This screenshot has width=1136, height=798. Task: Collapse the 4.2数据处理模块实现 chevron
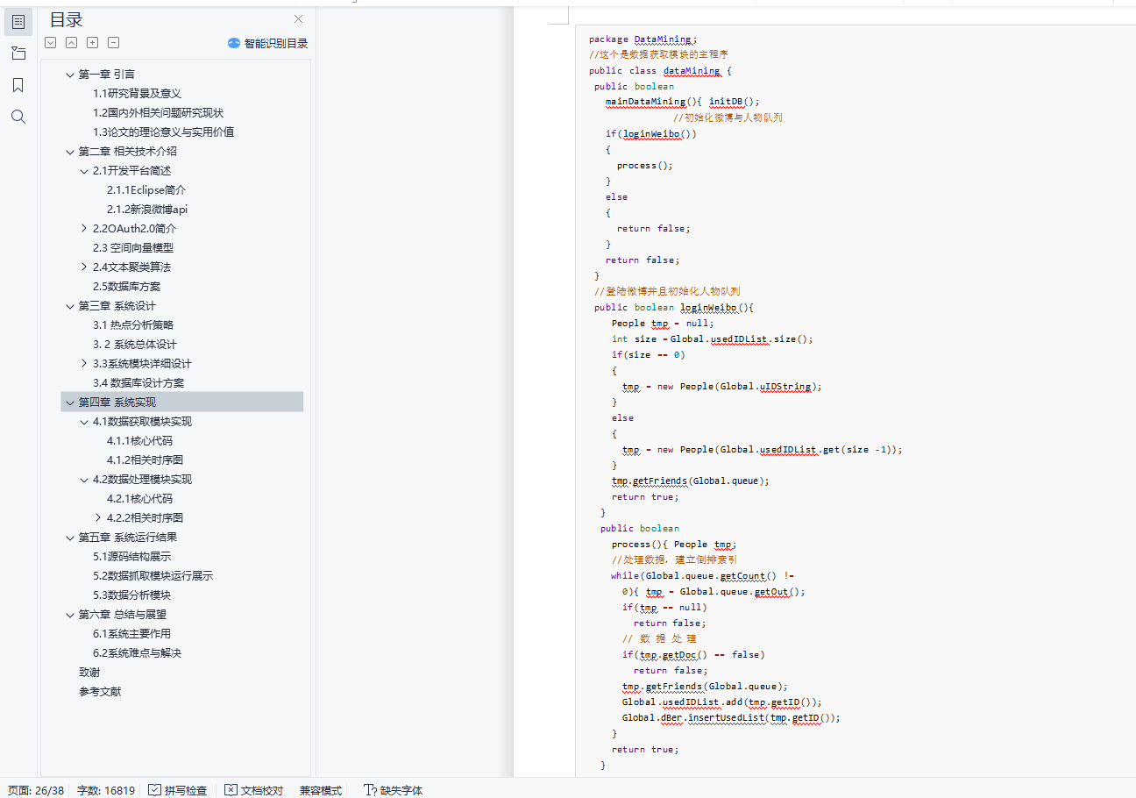coord(84,480)
